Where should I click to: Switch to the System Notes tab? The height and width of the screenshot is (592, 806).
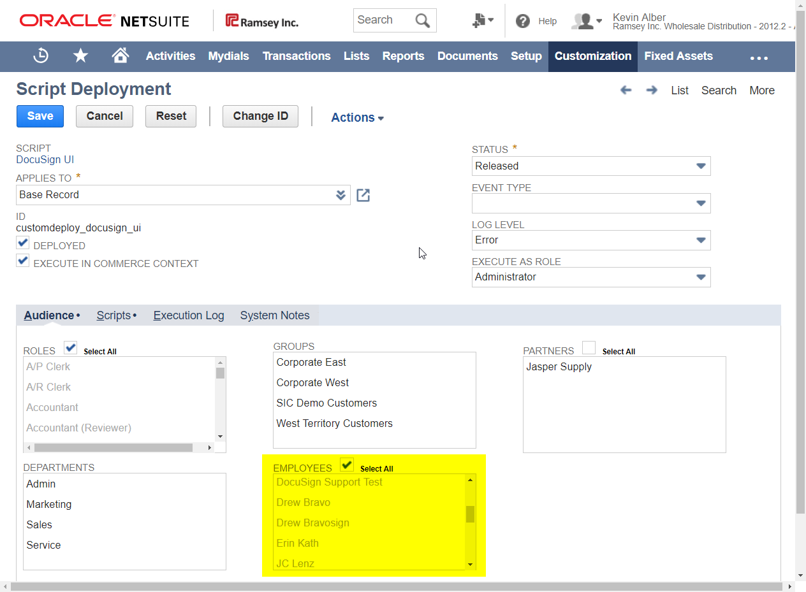[x=274, y=315]
